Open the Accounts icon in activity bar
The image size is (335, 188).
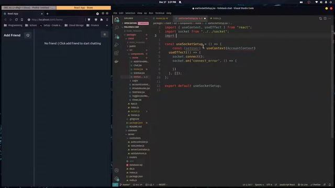coord(116,170)
